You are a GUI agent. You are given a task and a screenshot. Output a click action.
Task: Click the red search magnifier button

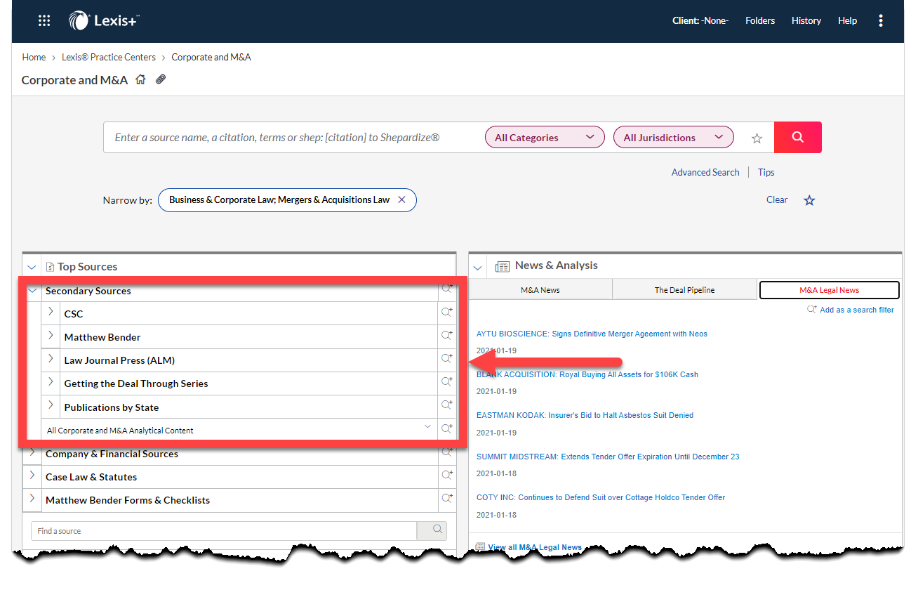click(x=798, y=137)
